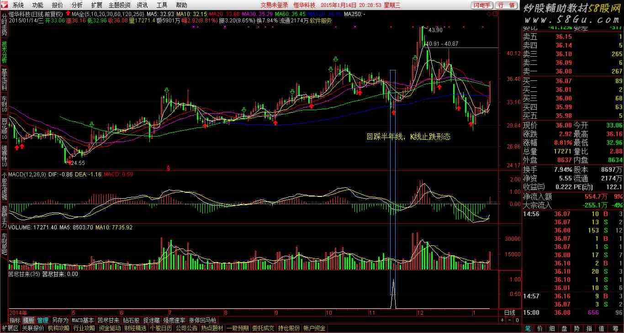Open the 报价 menu
Image resolution: width=624 pixels, height=333 pixels.
[x=58, y=5]
